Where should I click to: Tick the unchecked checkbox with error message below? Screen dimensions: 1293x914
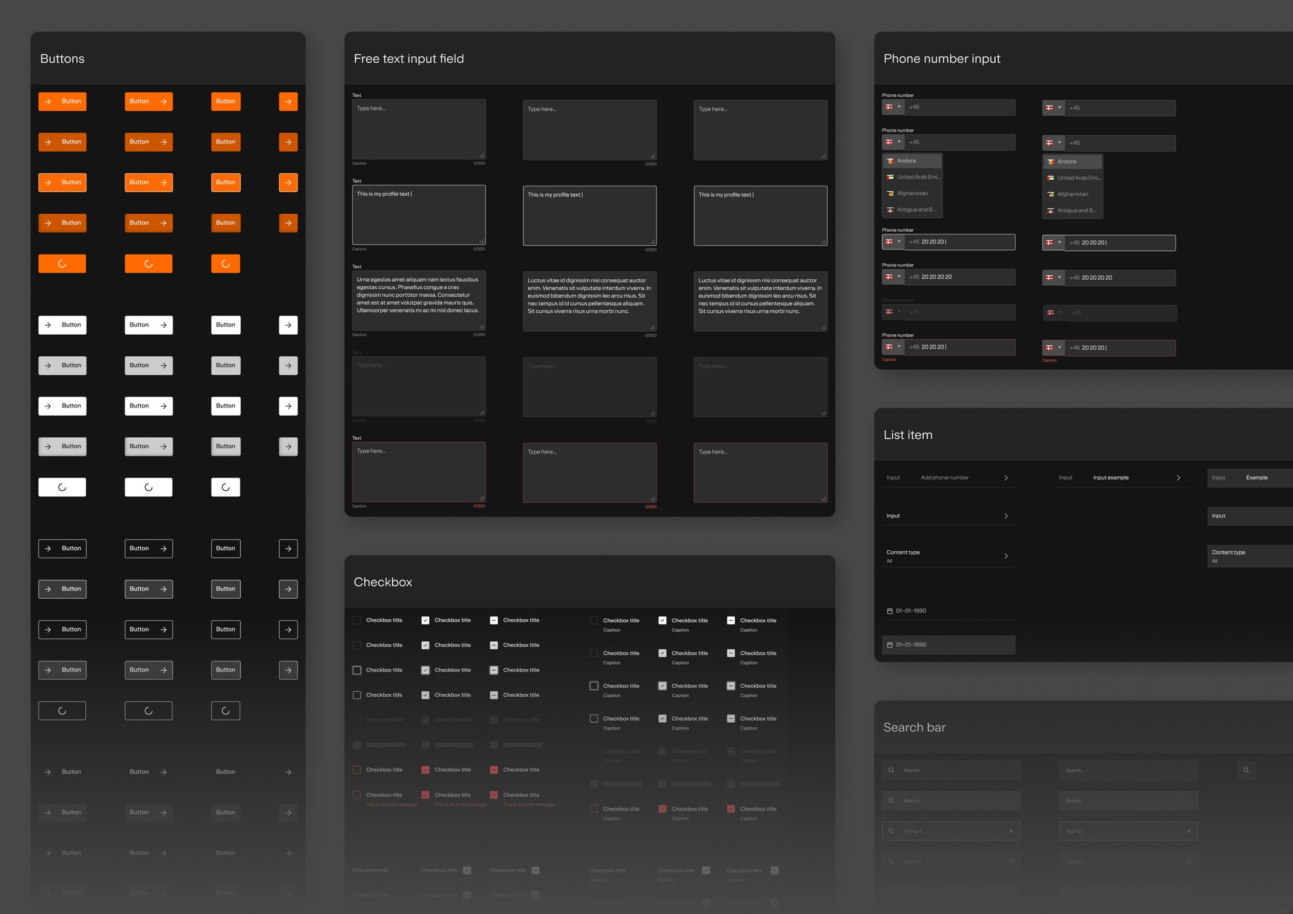point(357,795)
